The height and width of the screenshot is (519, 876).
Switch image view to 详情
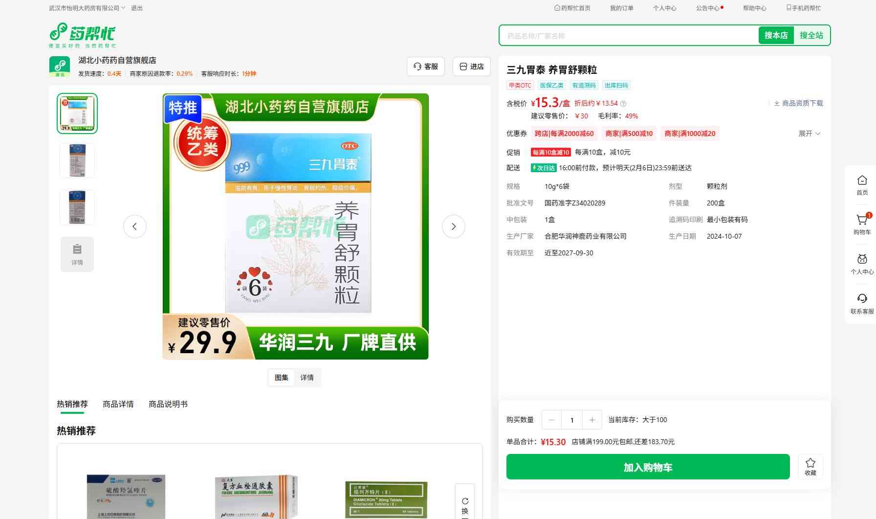(307, 378)
